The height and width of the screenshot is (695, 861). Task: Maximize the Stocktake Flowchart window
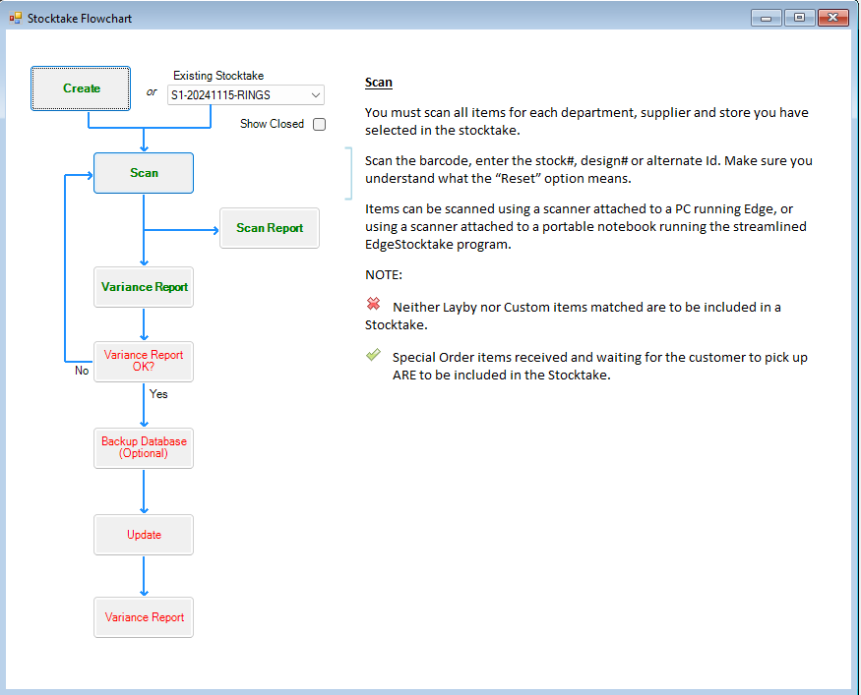click(x=799, y=17)
